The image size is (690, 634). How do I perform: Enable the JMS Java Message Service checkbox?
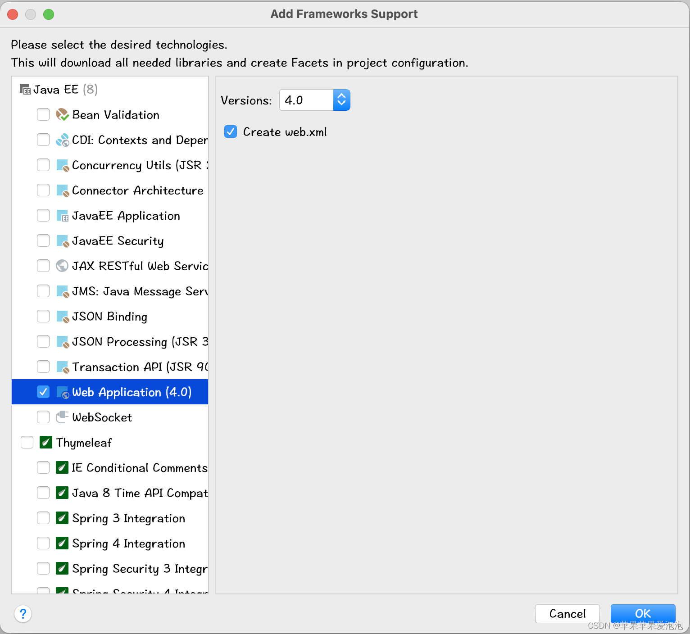click(x=43, y=291)
